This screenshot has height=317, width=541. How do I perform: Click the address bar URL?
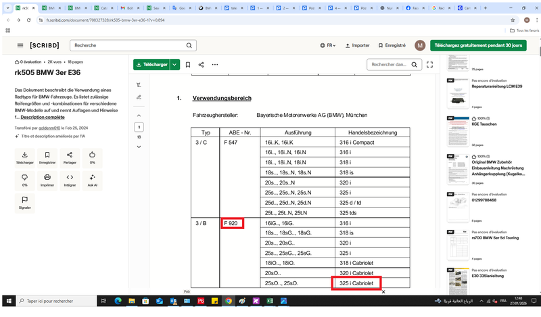point(105,20)
